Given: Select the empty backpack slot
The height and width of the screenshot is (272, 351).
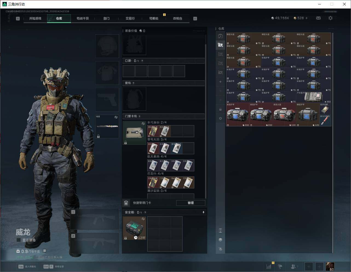Looking at the screenshot, I should (134, 99).
